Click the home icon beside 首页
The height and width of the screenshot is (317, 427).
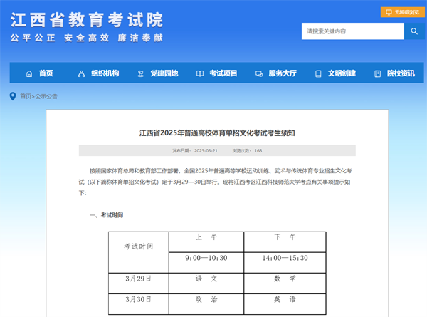29,73
